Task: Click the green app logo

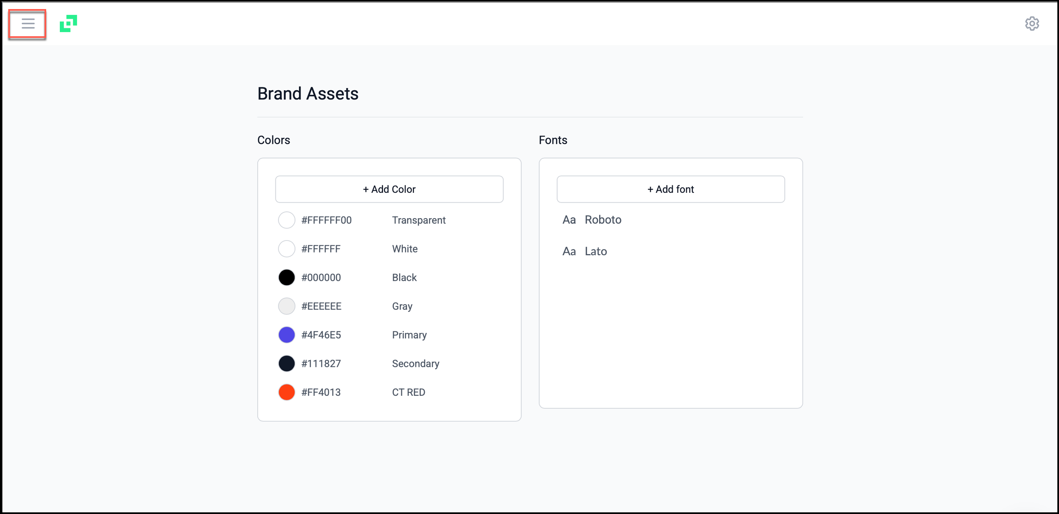Action: 68,23
